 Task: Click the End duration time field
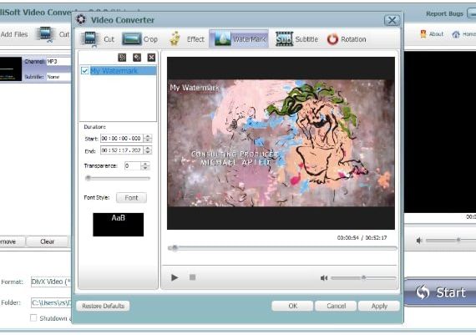point(121,150)
